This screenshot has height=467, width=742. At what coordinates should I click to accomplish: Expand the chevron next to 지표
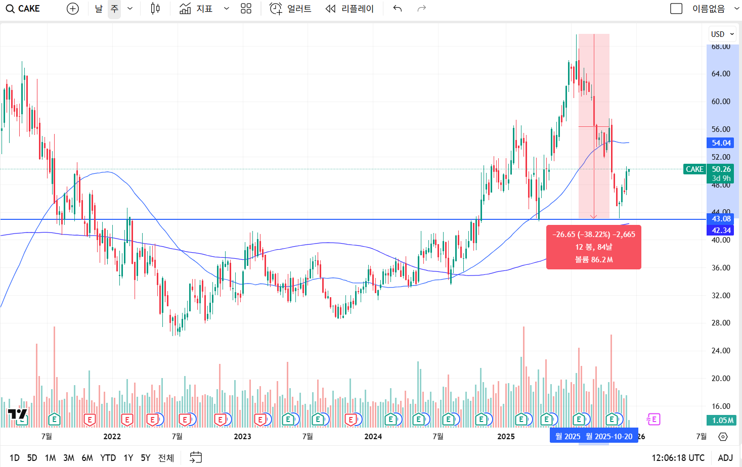pos(226,9)
